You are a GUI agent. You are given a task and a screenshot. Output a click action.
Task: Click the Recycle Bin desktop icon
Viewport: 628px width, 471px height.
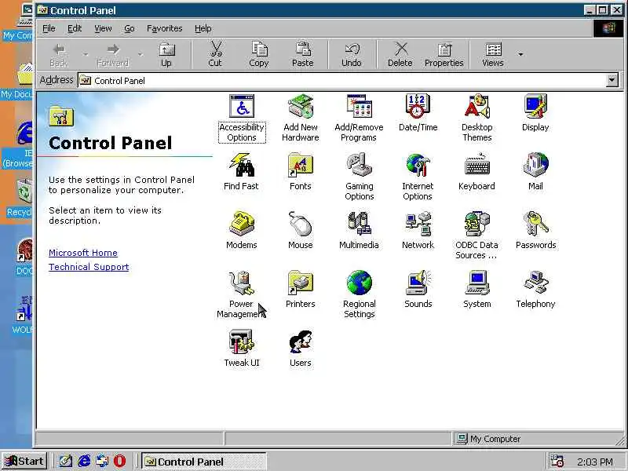20,198
